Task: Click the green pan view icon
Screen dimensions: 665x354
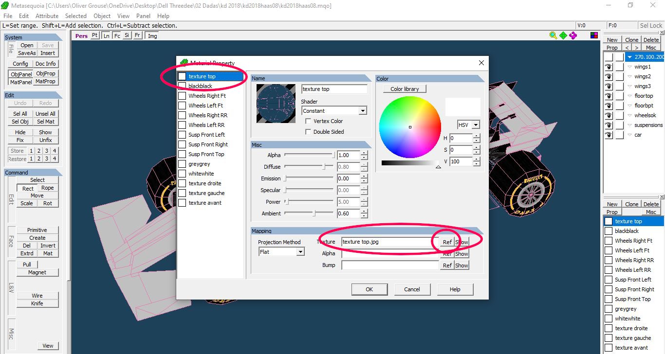Action: tap(563, 35)
